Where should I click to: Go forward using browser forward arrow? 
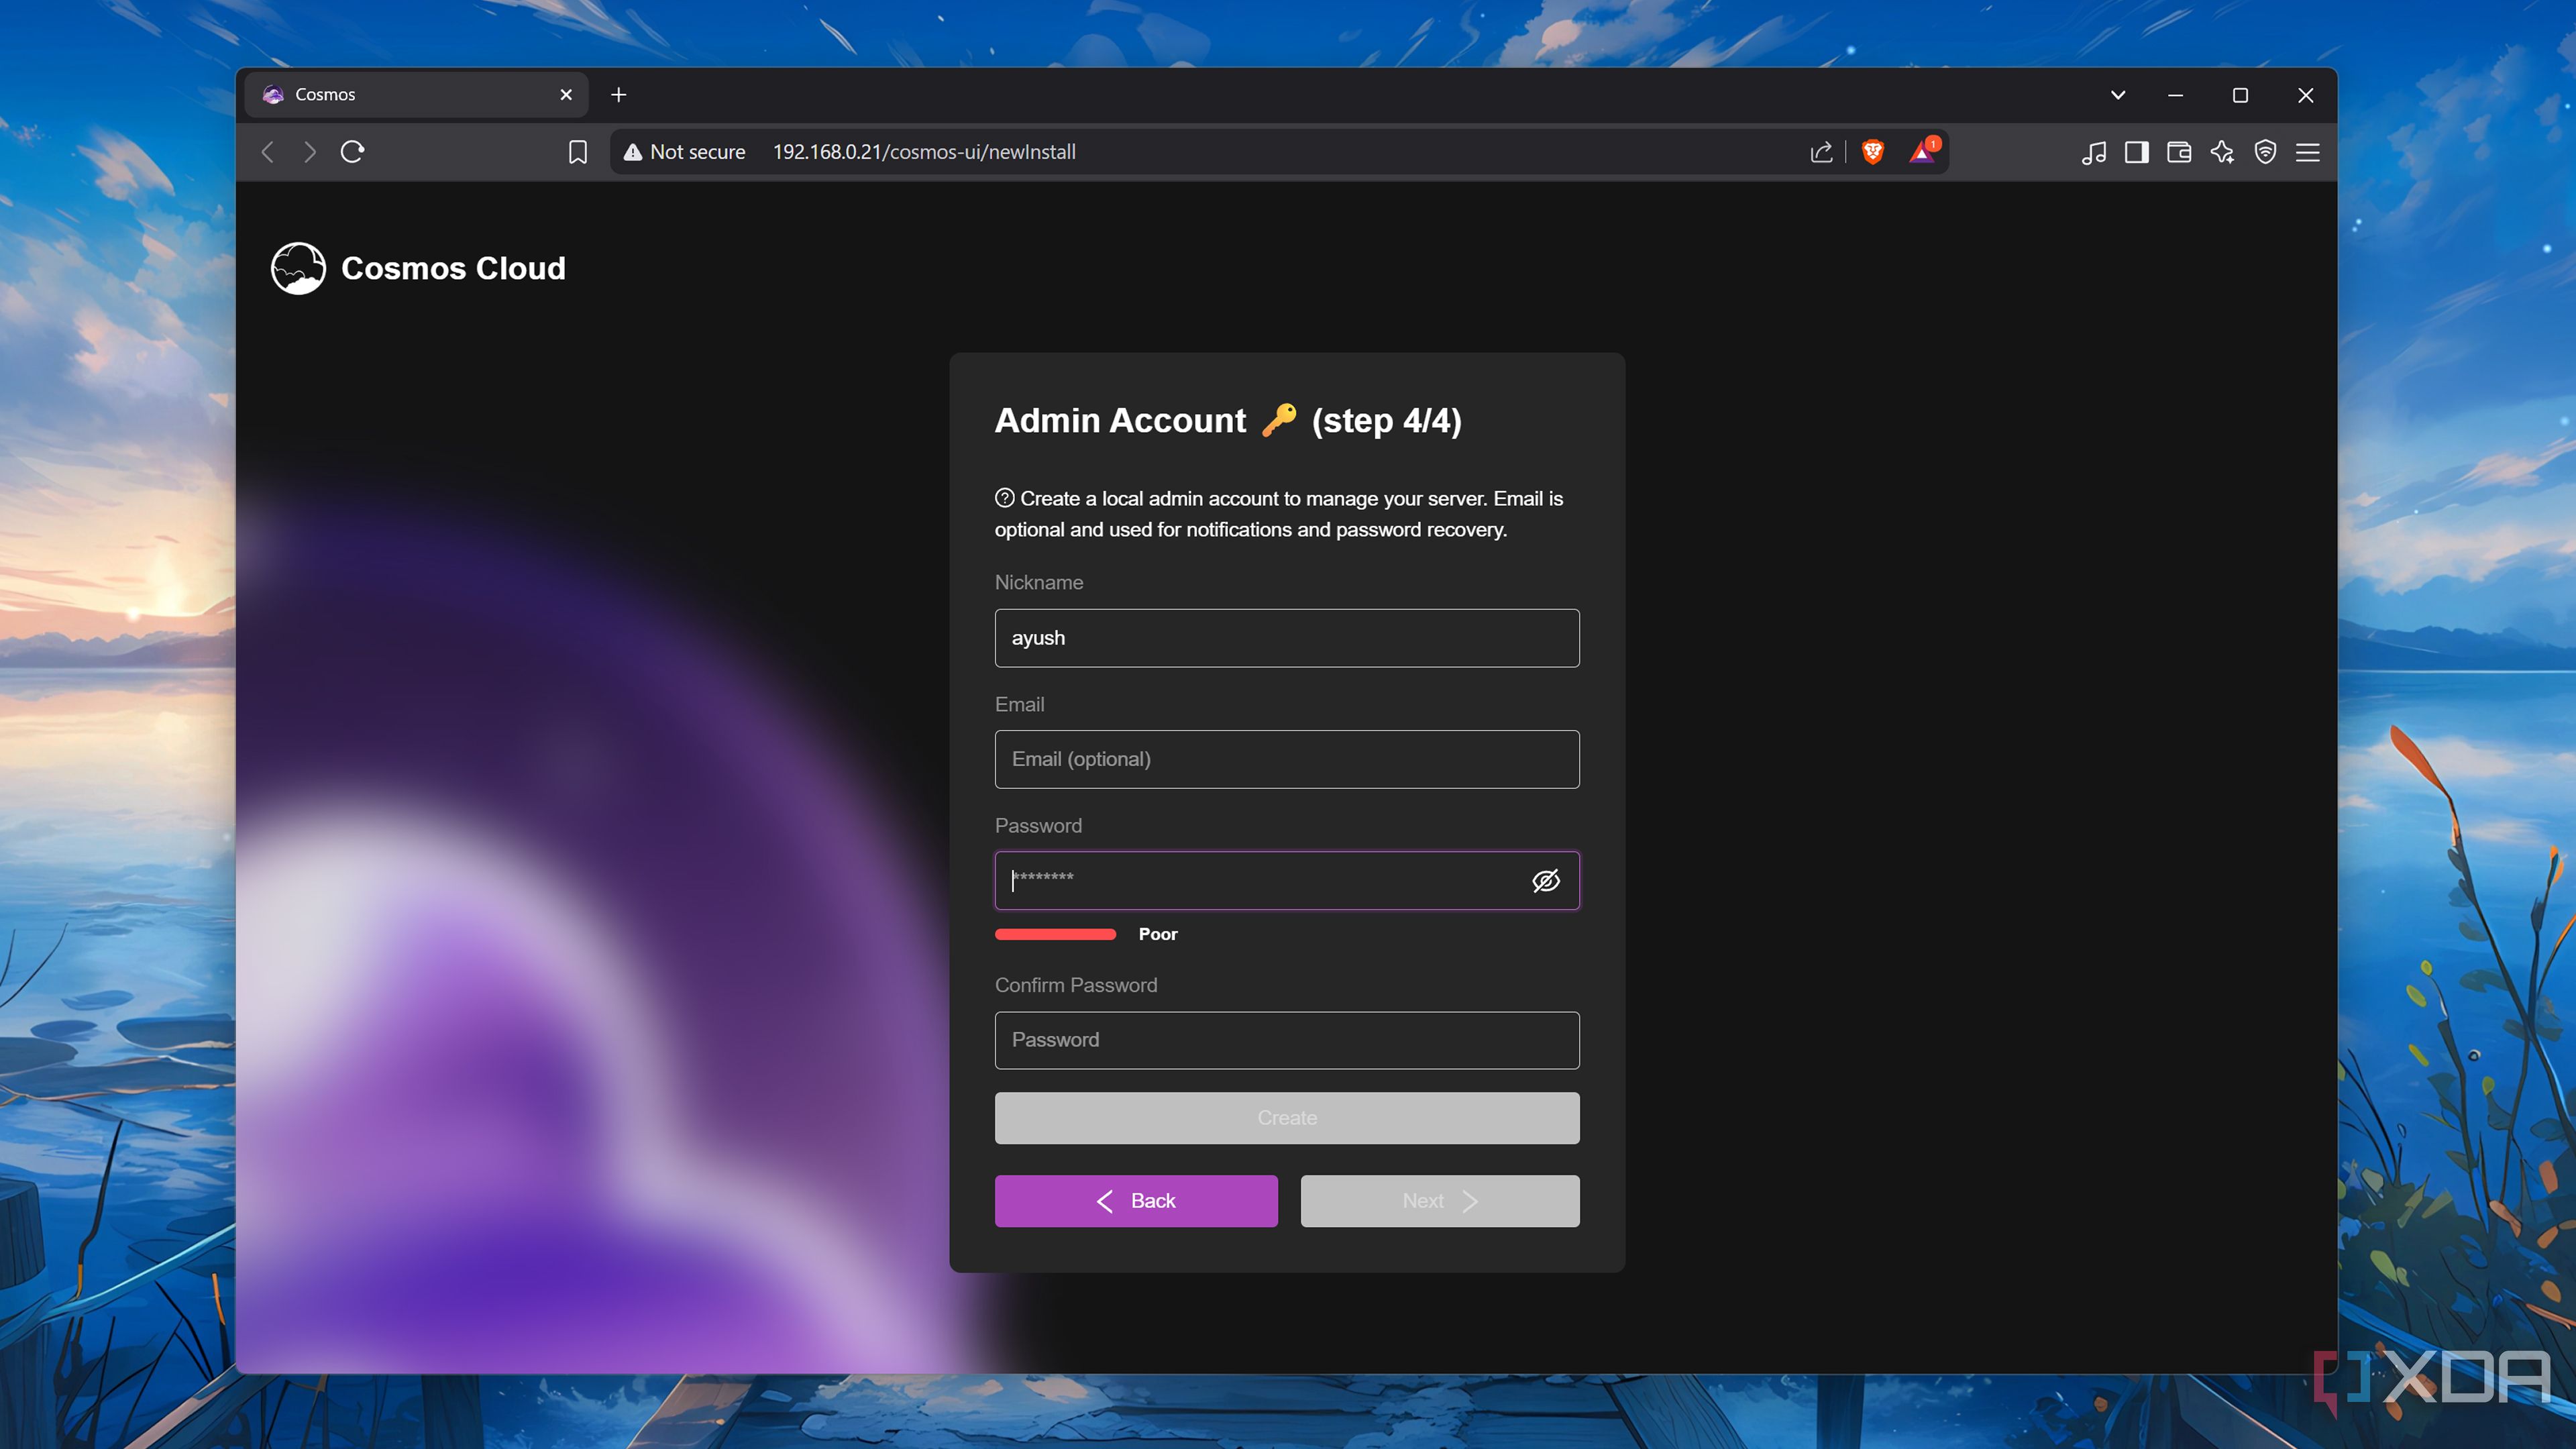click(310, 152)
